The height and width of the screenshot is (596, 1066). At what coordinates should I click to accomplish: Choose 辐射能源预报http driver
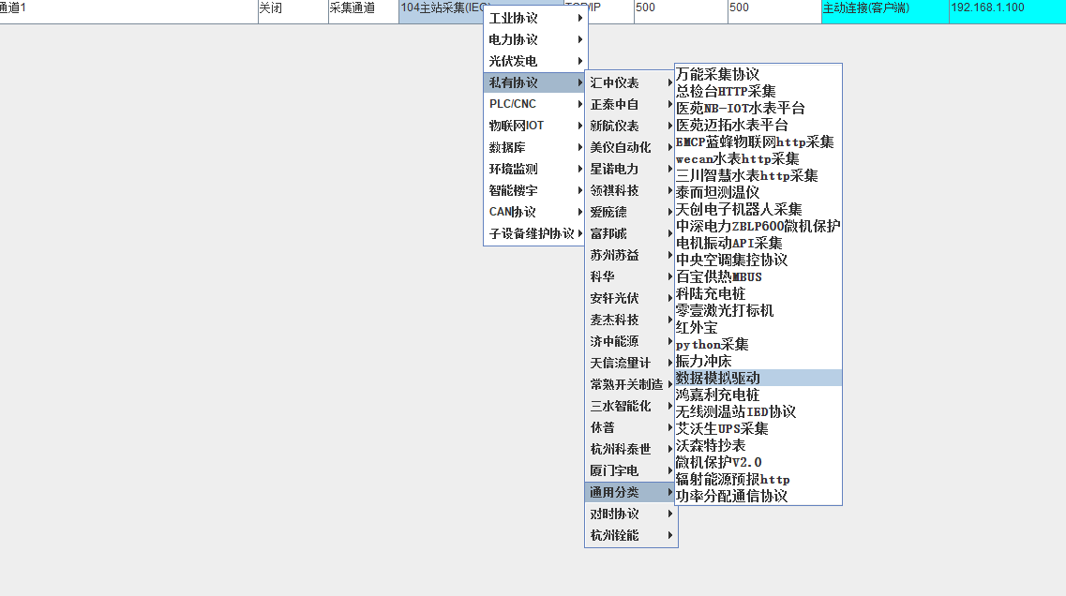click(758, 479)
